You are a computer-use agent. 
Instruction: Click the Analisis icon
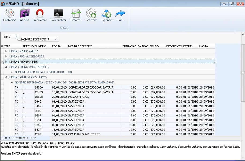[25, 15]
